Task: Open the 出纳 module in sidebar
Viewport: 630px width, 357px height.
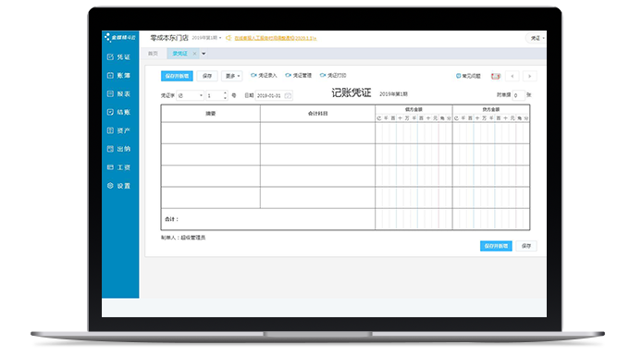Action: [118, 149]
